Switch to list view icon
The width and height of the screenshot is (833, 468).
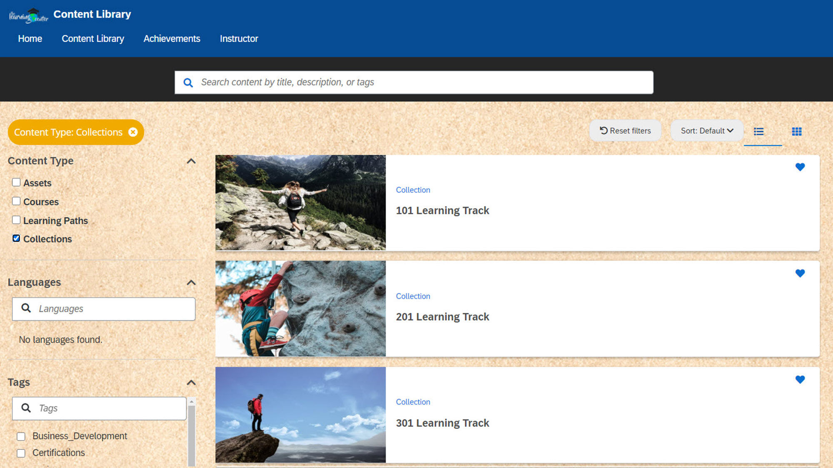coord(759,131)
